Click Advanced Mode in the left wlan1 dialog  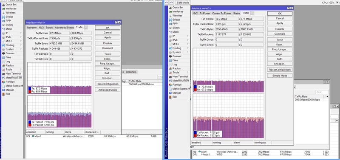(108, 90)
